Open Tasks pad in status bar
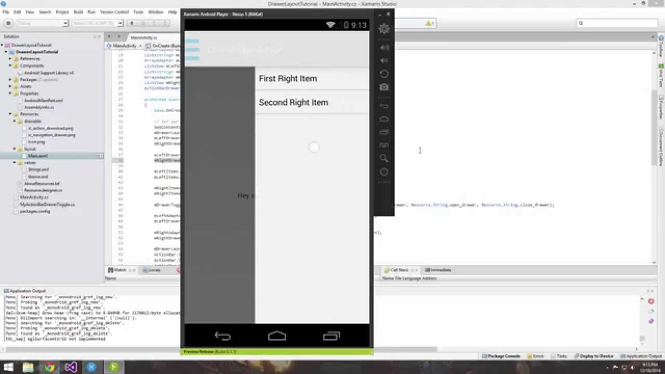The width and height of the screenshot is (665, 374). click(560, 356)
